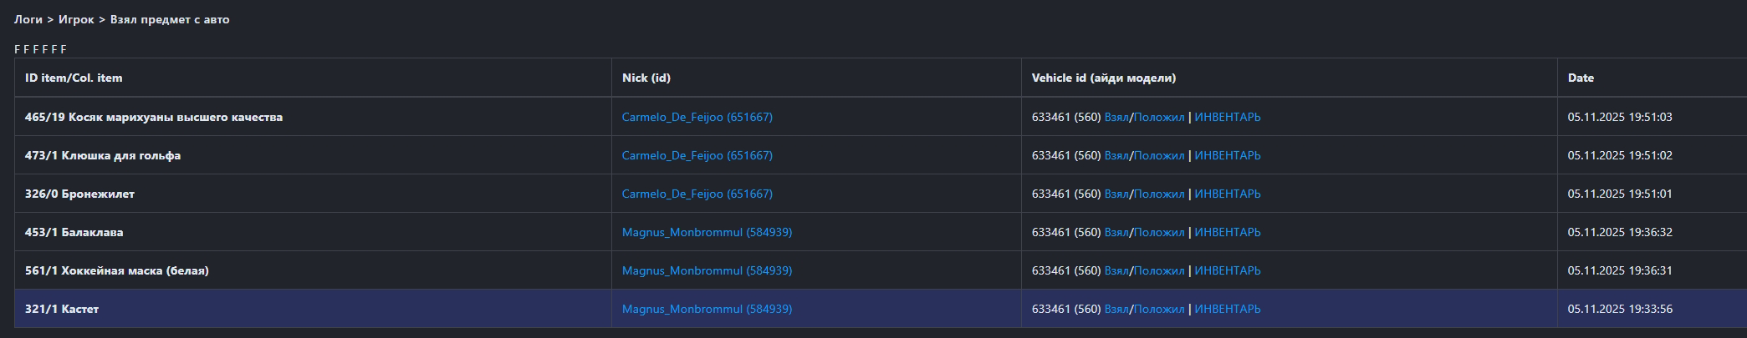This screenshot has width=1747, height=338.
Task: Click the Vehicle id column header
Action: click(1103, 78)
